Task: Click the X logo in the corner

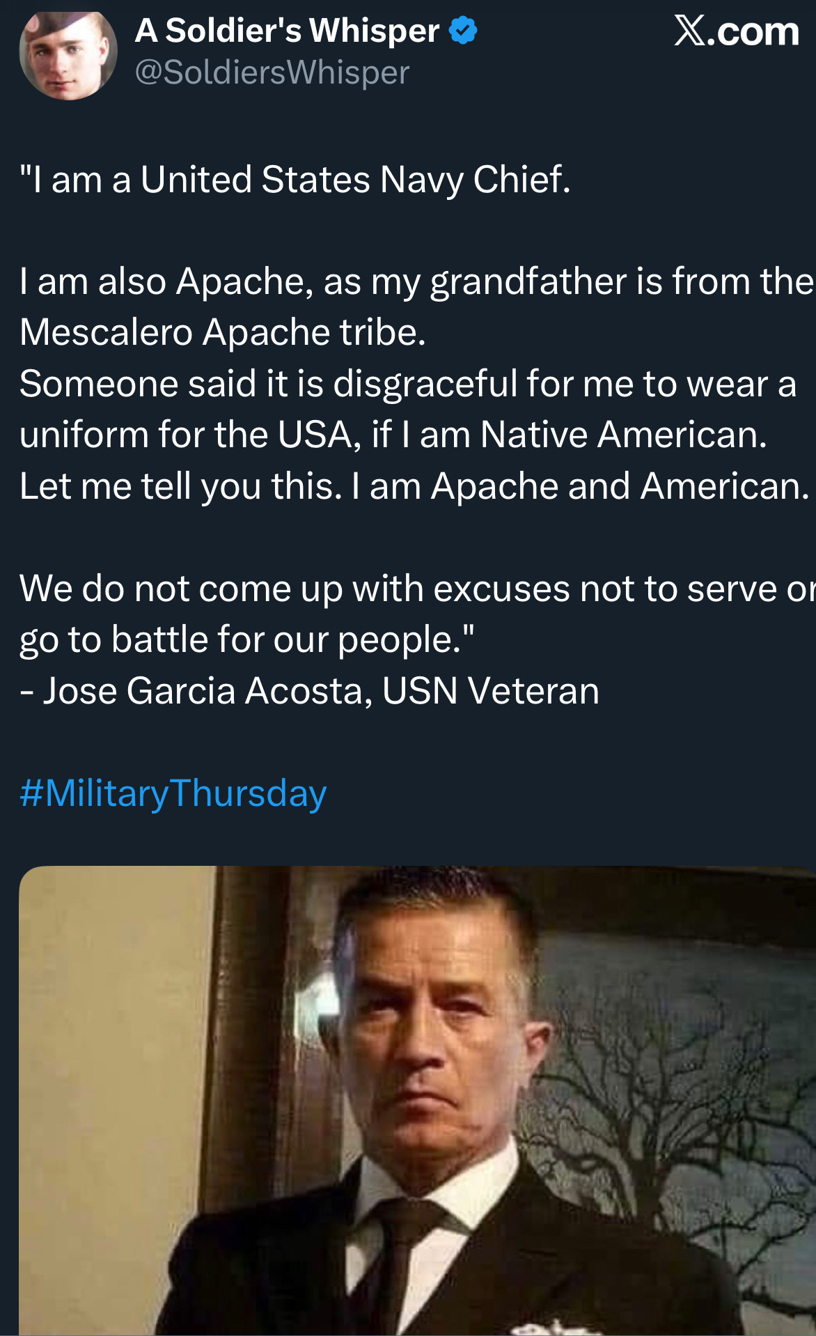Action: [689, 31]
